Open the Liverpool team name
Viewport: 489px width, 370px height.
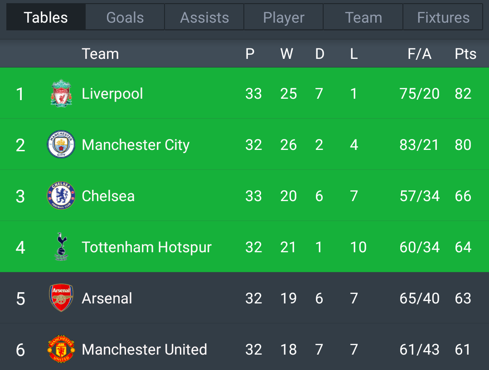(112, 94)
